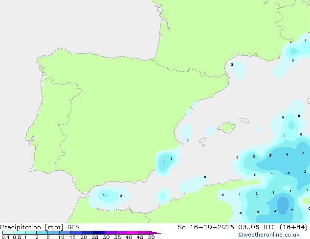Click the 15–20 mm legend color box

tap(76, 233)
